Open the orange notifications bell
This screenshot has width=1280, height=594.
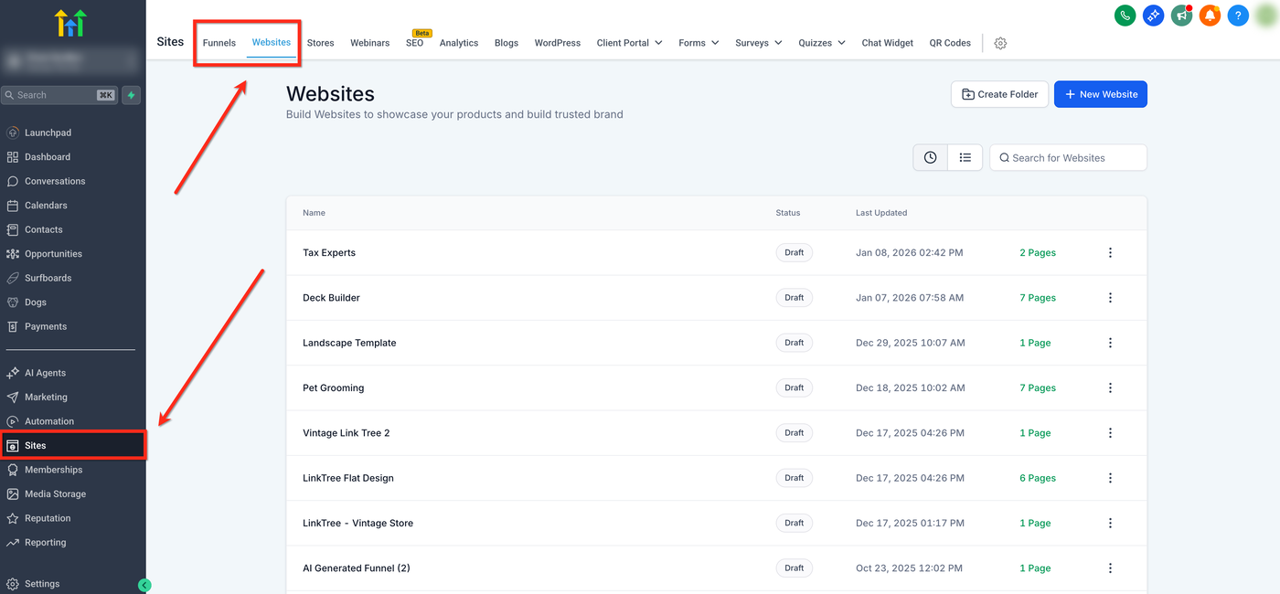[1210, 16]
